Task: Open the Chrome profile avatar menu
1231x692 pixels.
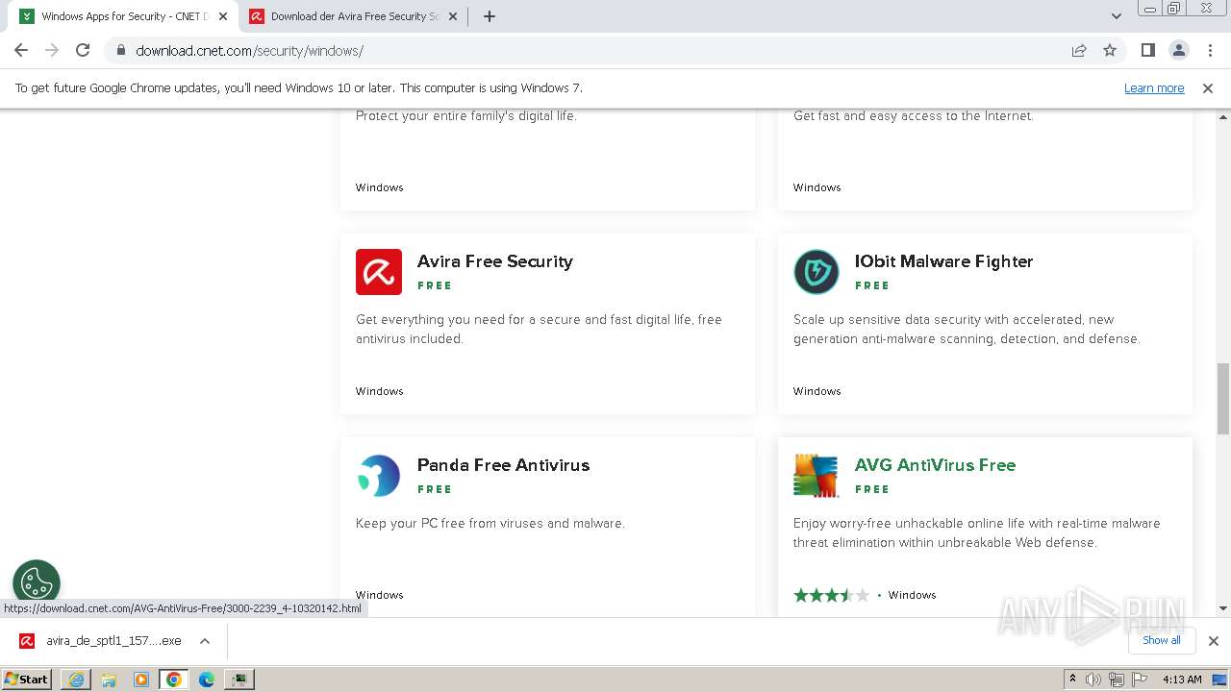Action: point(1178,50)
